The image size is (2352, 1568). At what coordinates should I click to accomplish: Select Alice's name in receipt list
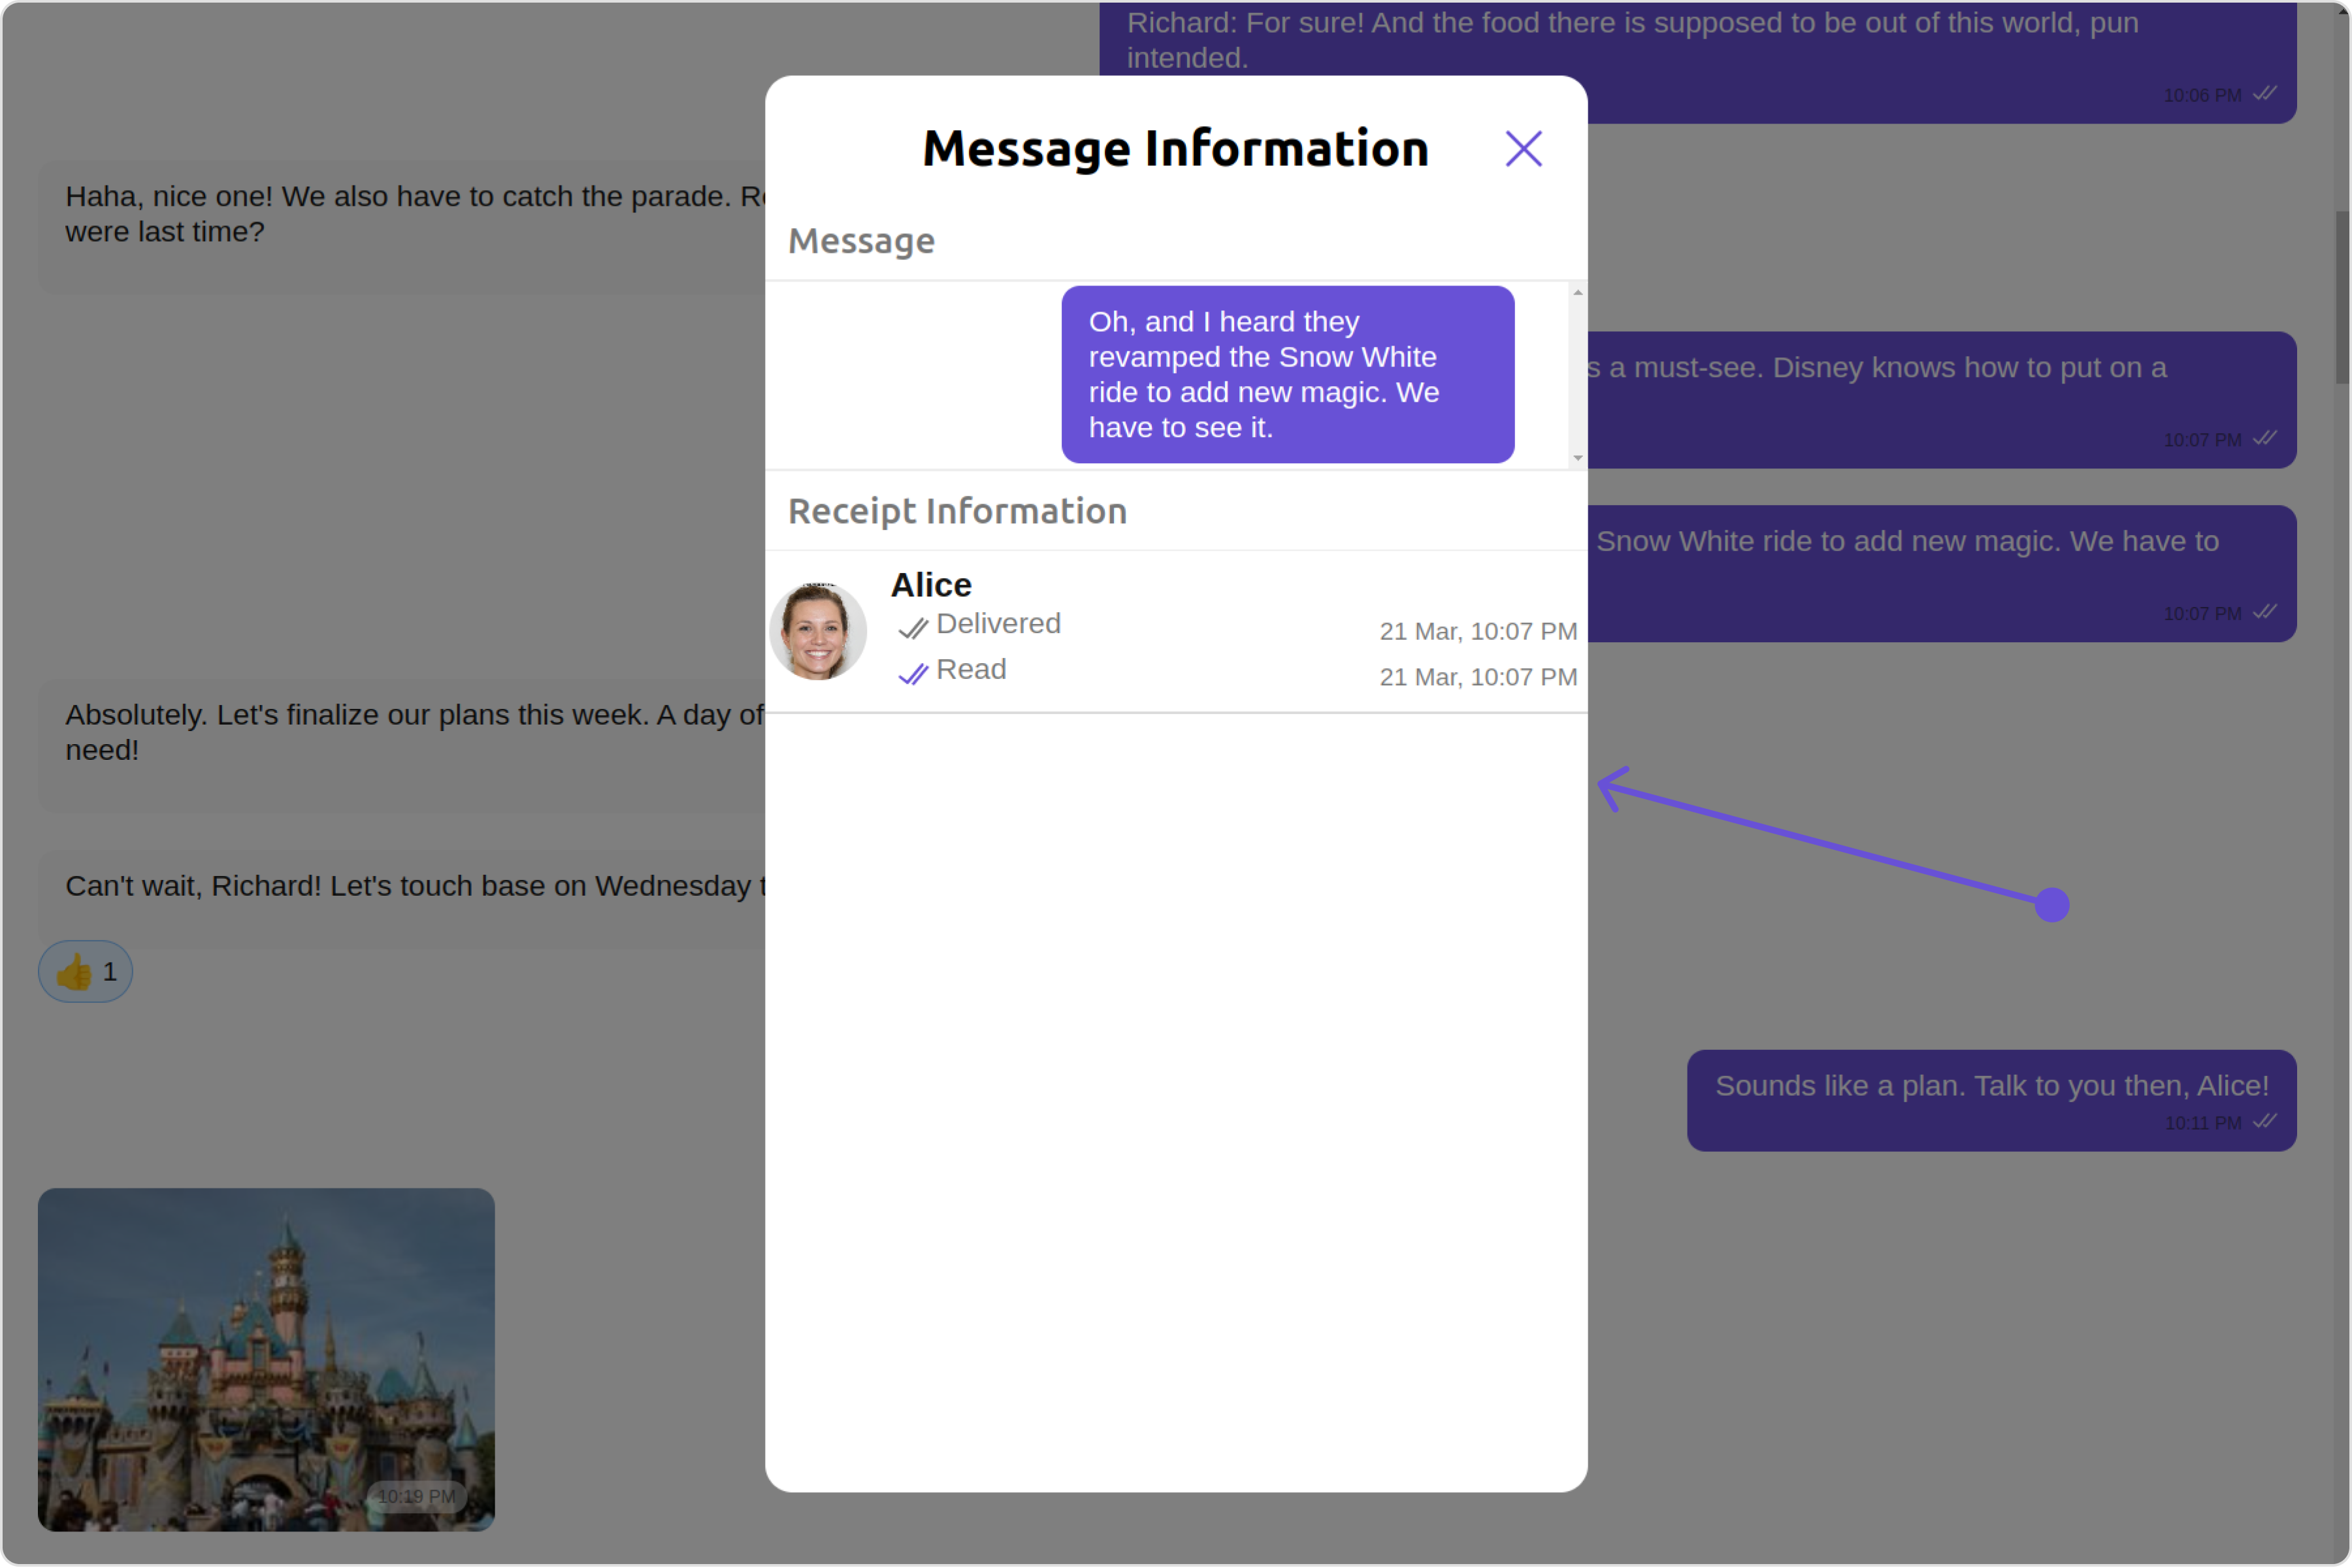click(x=931, y=585)
